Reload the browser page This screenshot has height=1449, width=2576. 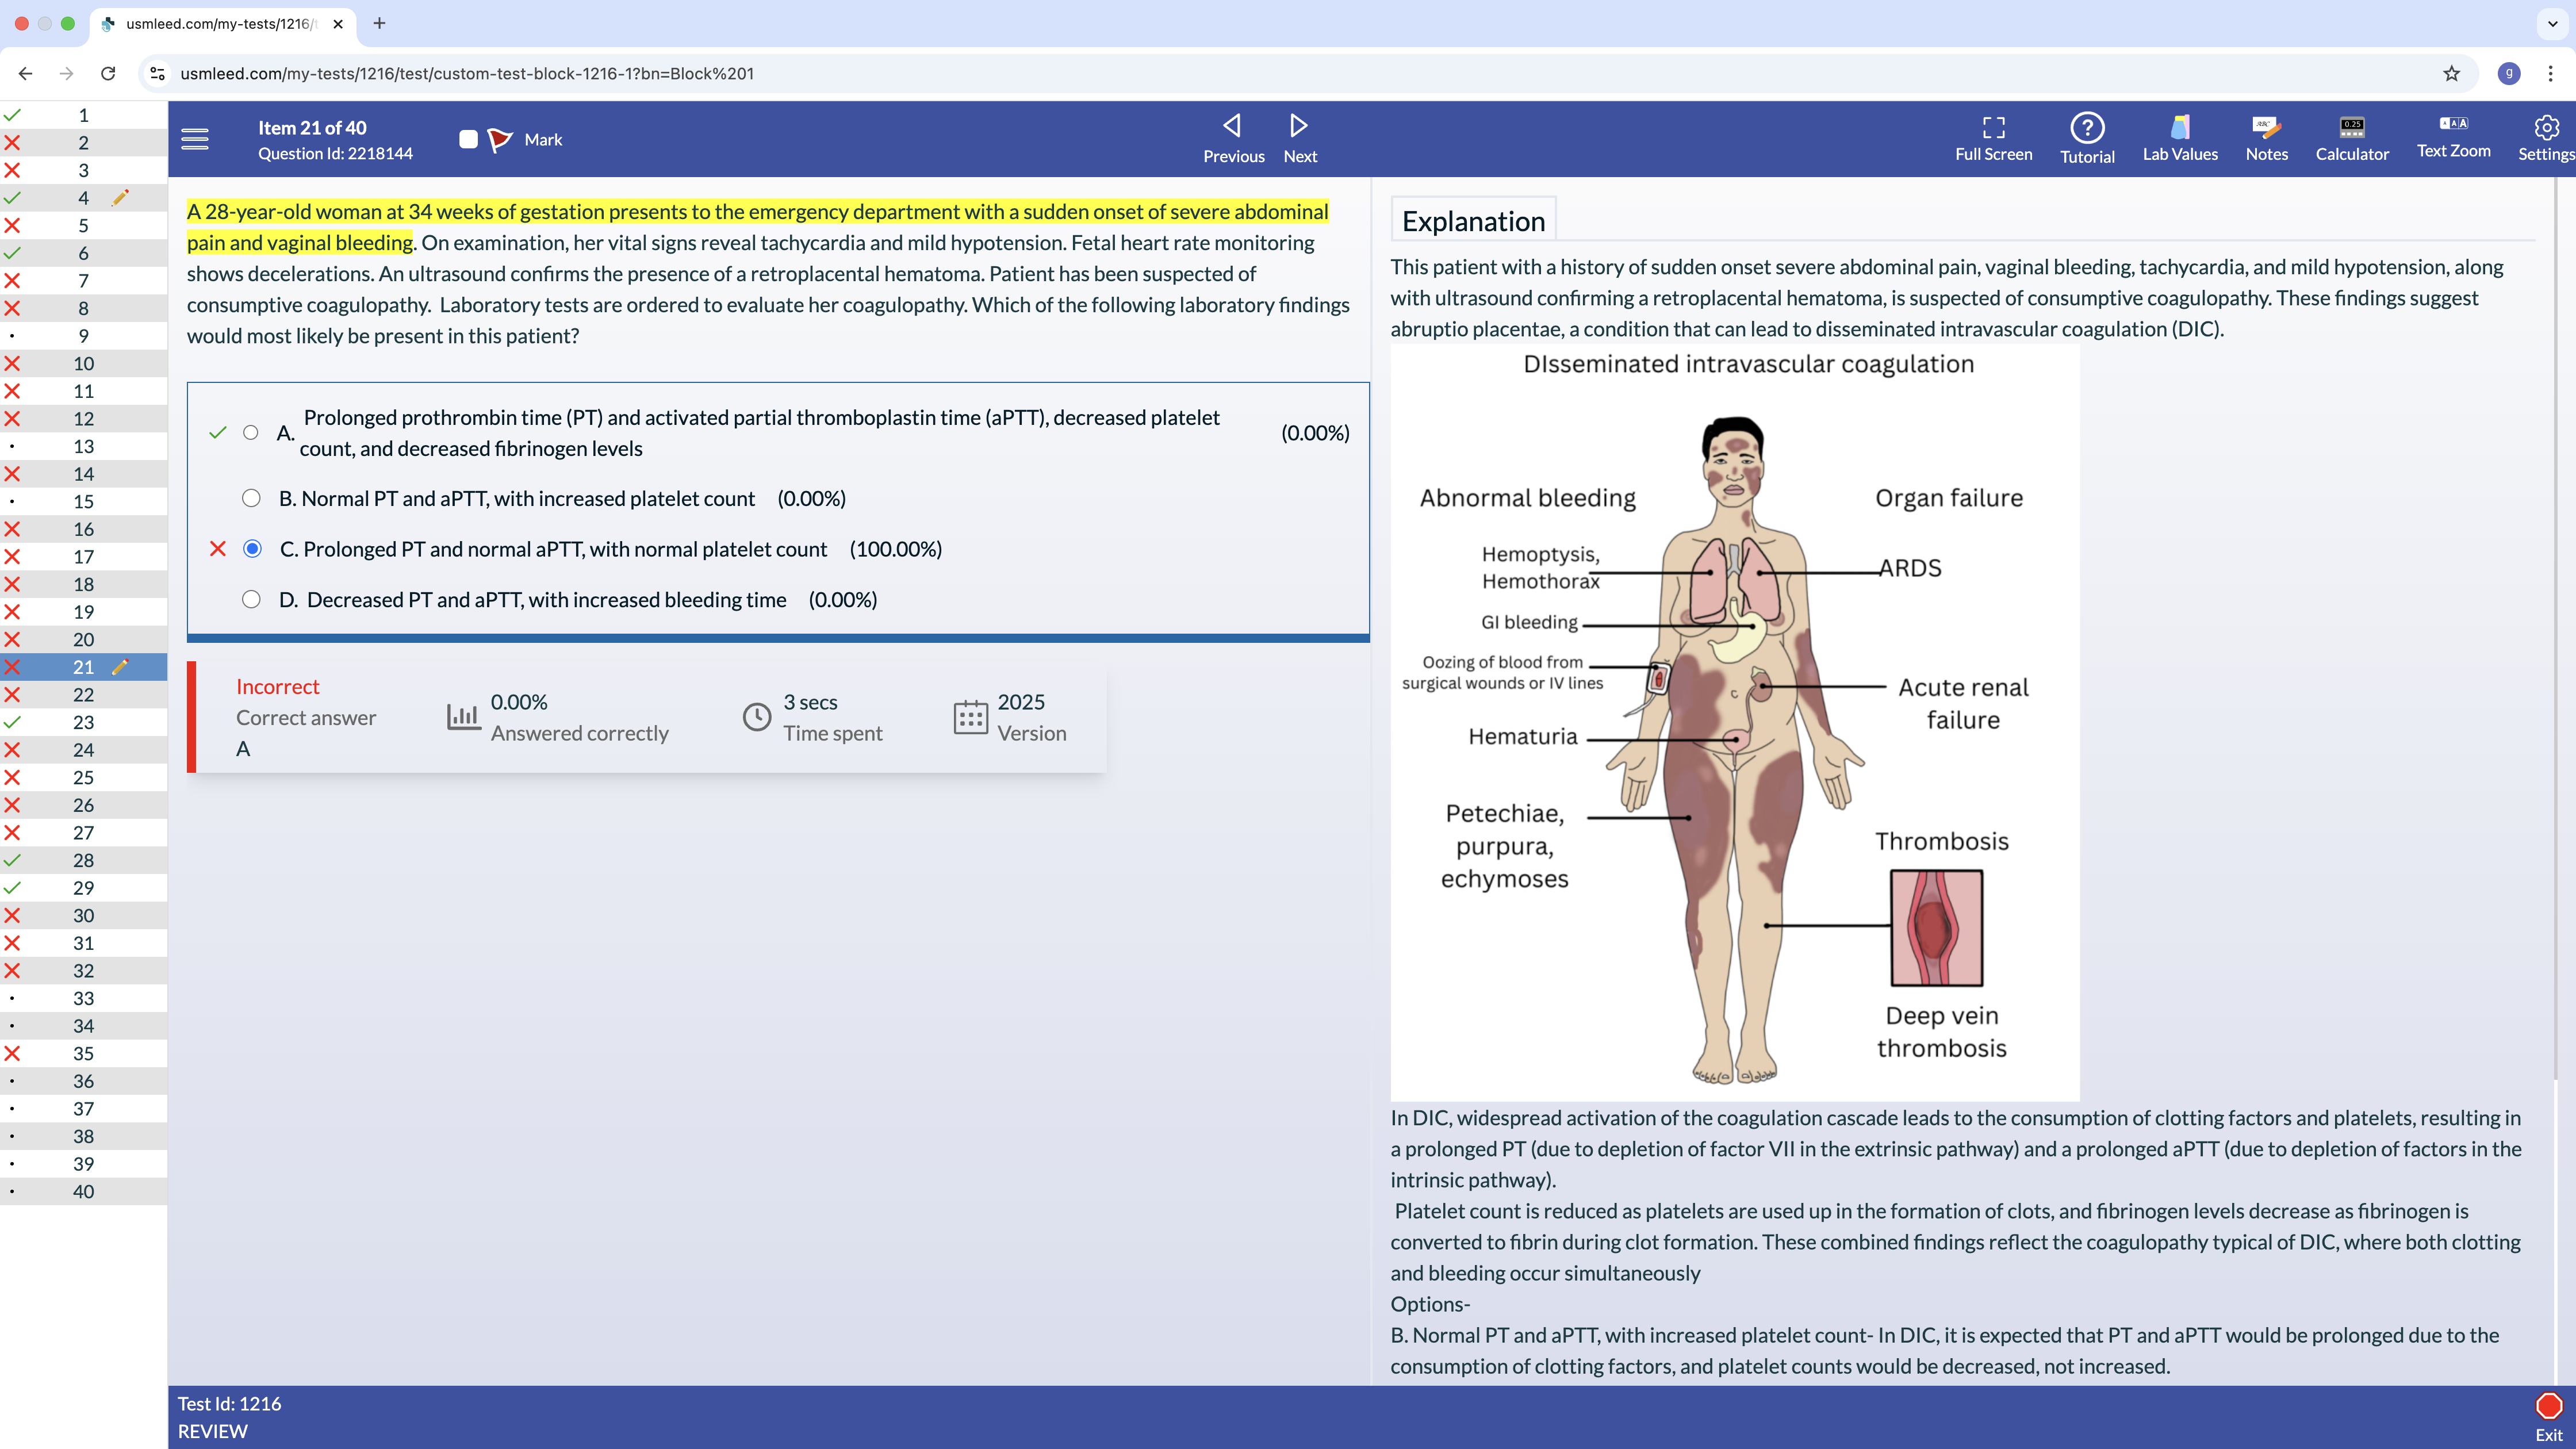click(x=108, y=73)
